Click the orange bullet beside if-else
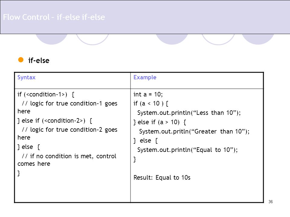 point(21,60)
